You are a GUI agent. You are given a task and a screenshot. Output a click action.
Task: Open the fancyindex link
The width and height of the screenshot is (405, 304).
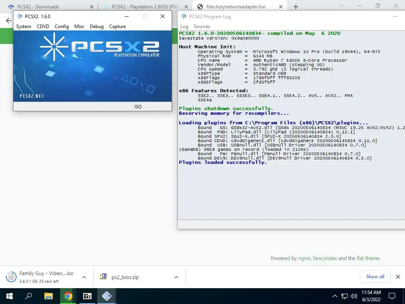click(325, 258)
